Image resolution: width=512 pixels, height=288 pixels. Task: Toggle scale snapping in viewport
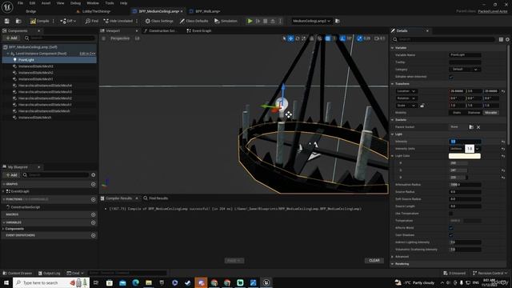[x=359, y=38]
